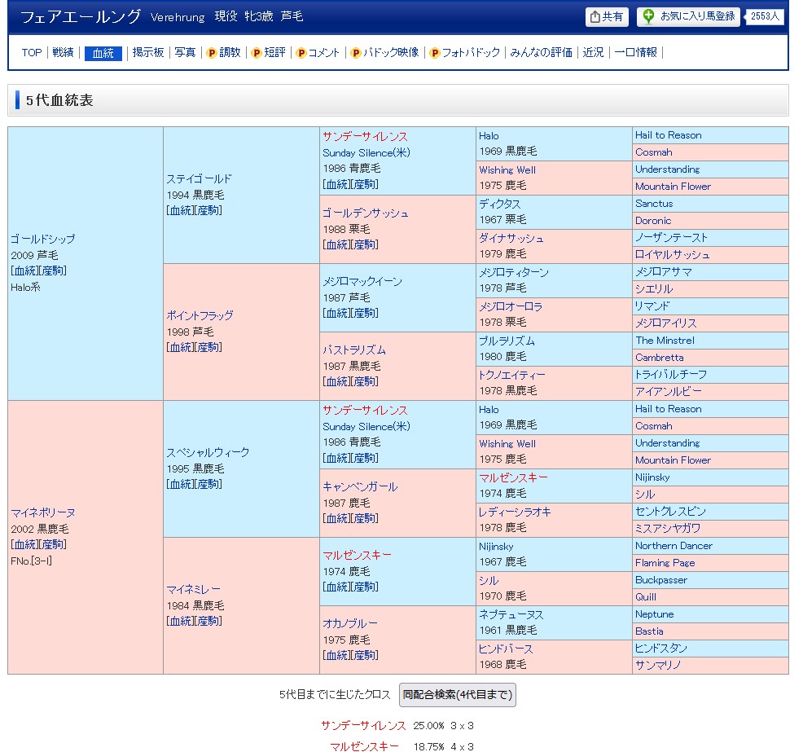Click the share icon button 共有
Screen dimensions: 803x752
607,17
